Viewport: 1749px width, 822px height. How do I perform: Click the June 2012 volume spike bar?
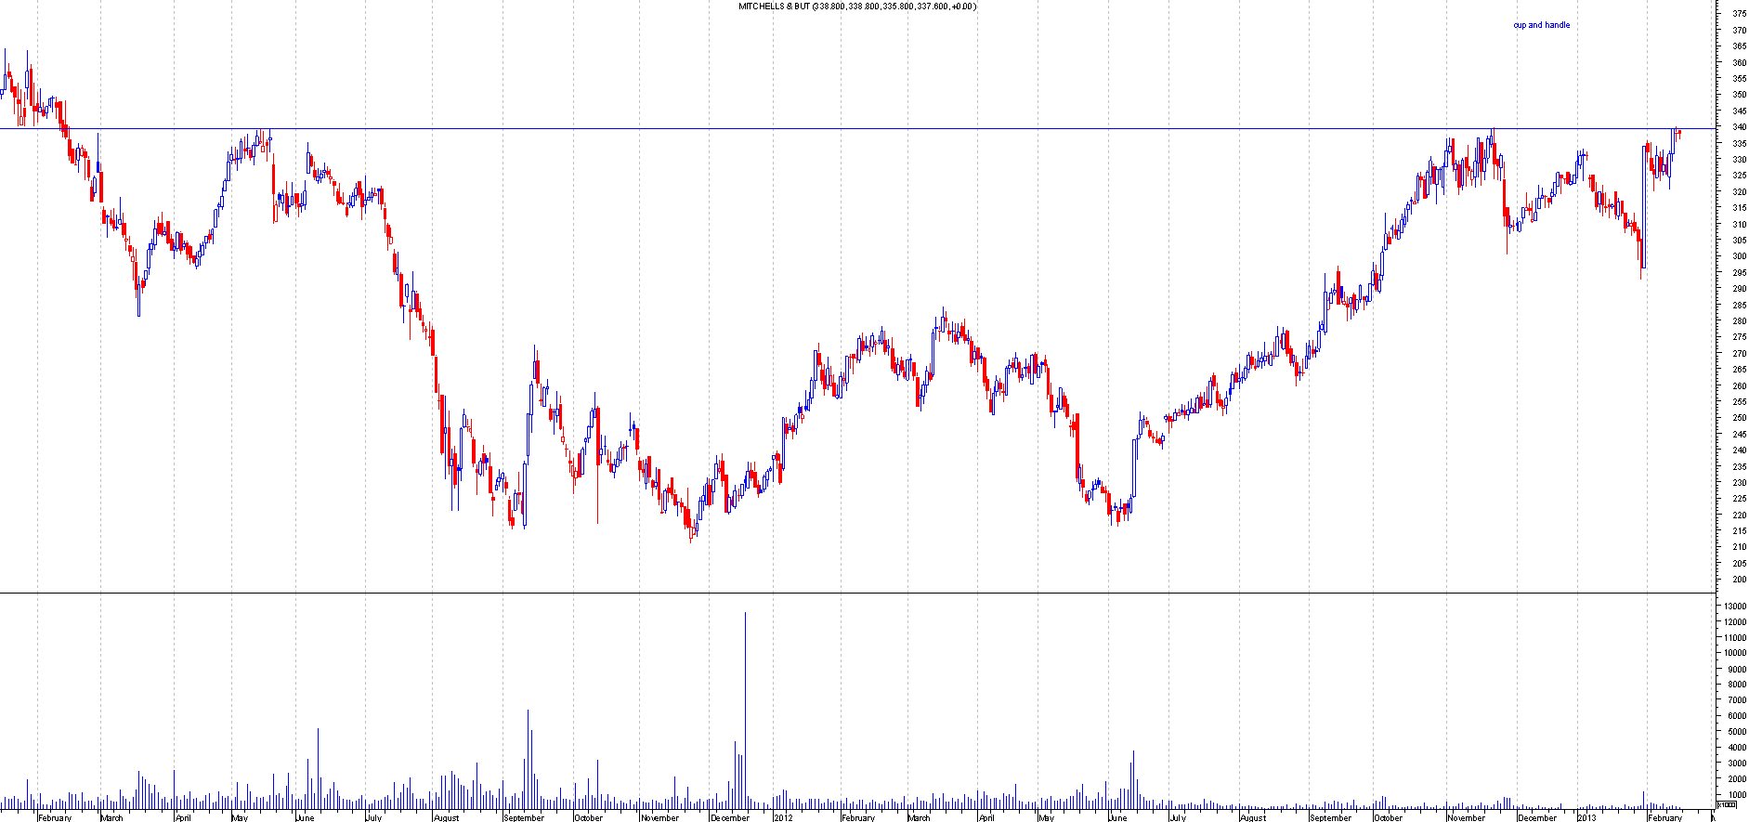(x=1132, y=778)
